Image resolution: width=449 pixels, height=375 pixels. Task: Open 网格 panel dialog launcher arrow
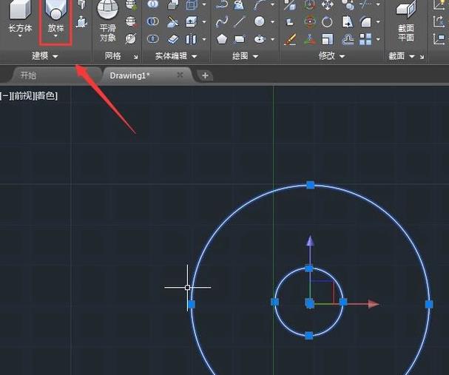pos(136,57)
